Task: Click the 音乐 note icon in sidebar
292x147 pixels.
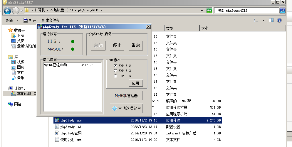Action: point(14,78)
